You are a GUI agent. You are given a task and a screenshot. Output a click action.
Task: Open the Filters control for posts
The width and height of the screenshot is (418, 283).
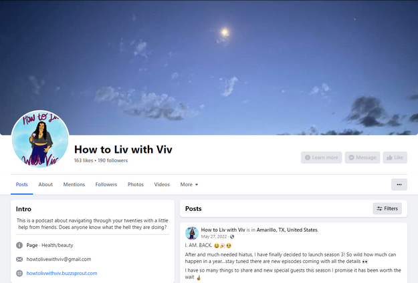pyautogui.click(x=387, y=208)
